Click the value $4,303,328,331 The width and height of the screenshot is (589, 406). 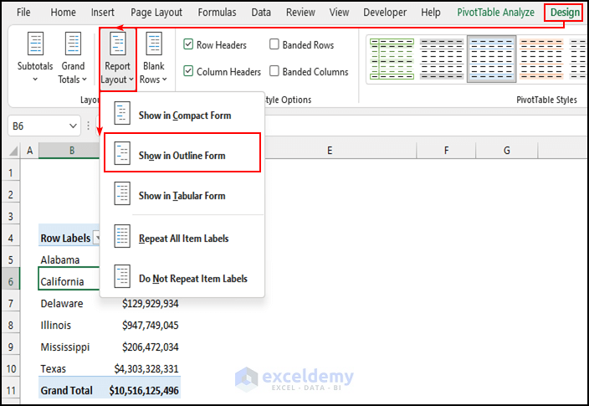tap(146, 369)
